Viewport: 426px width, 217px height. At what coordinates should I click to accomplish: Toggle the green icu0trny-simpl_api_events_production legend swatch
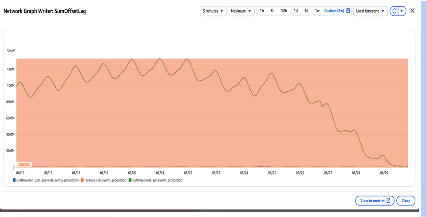point(130,180)
